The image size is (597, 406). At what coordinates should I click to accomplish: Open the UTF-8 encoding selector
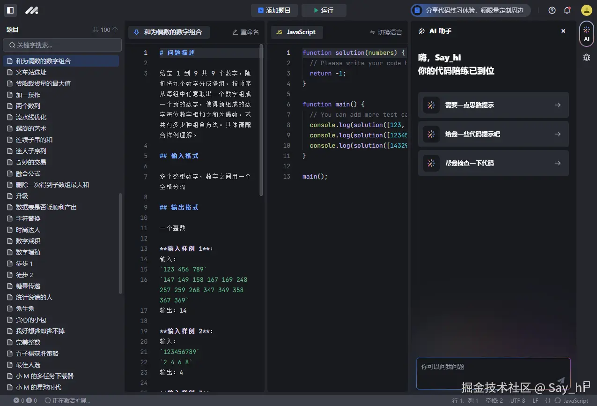(517, 401)
